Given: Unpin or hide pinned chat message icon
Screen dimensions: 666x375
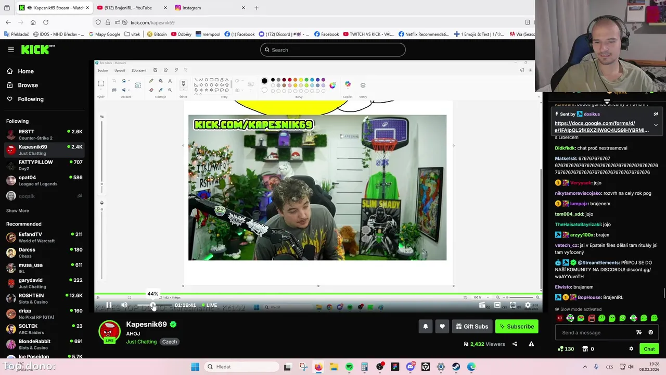Looking at the screenshot, I should (656, 114).
